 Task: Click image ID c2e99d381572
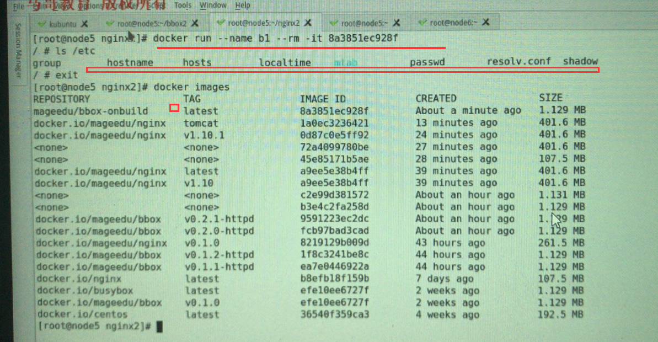[334, 195]
